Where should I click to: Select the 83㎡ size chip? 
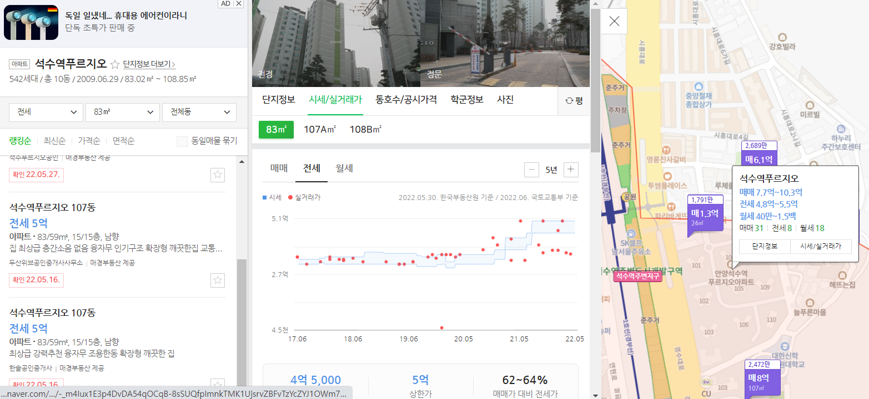[276, 130]
